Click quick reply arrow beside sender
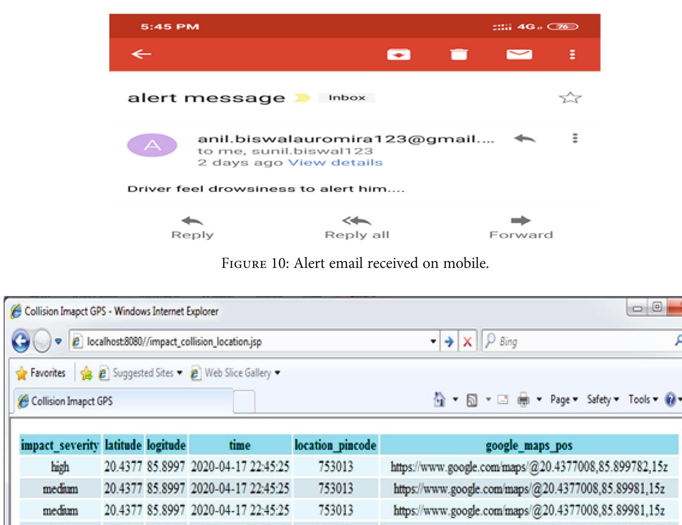The image size is (682, 525). (x=525, y=139)
